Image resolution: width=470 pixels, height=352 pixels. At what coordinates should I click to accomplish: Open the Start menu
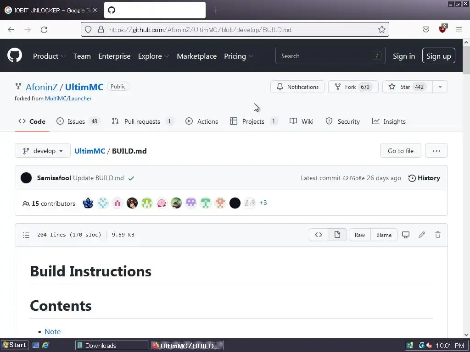[x=14, y=345]
